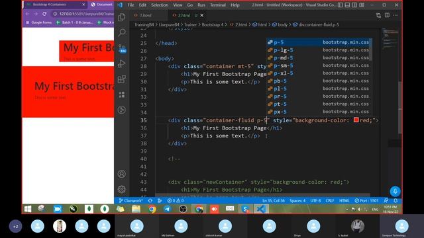Open the Help menu
424x238 pixels.
(235, 5)
